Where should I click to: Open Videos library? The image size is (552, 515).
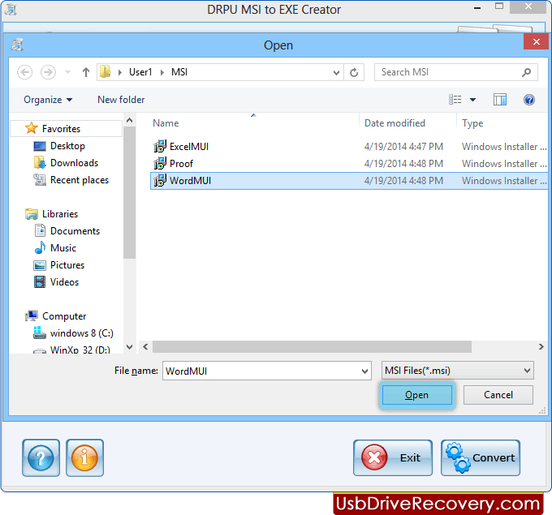coord(64,282)
